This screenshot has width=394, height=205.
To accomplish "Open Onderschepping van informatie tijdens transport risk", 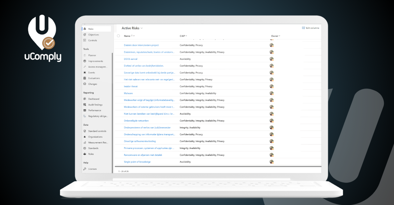I will [x=149, y=134].
